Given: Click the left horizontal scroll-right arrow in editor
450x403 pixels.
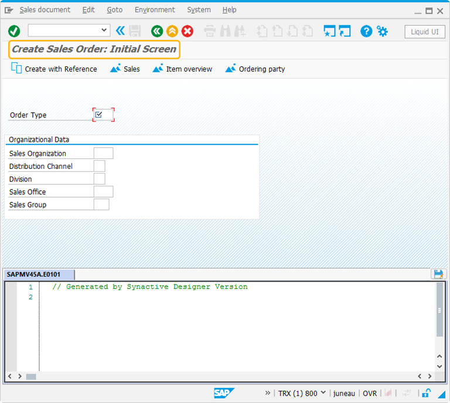Looking at the screenshot, I should pos(20,376).
